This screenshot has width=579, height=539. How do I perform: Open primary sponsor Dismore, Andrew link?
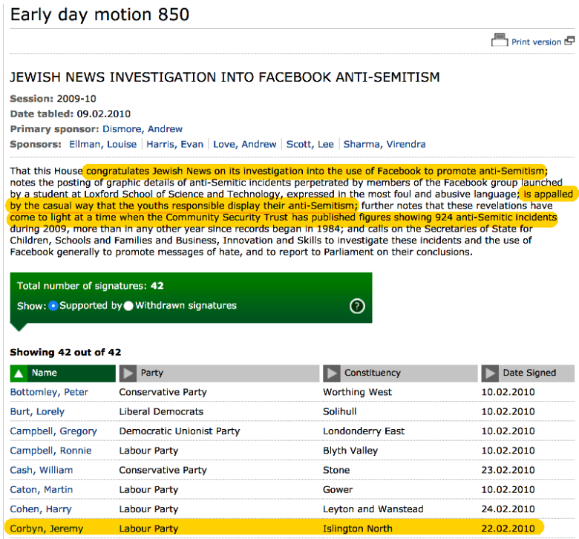click(x=143, y=129)
